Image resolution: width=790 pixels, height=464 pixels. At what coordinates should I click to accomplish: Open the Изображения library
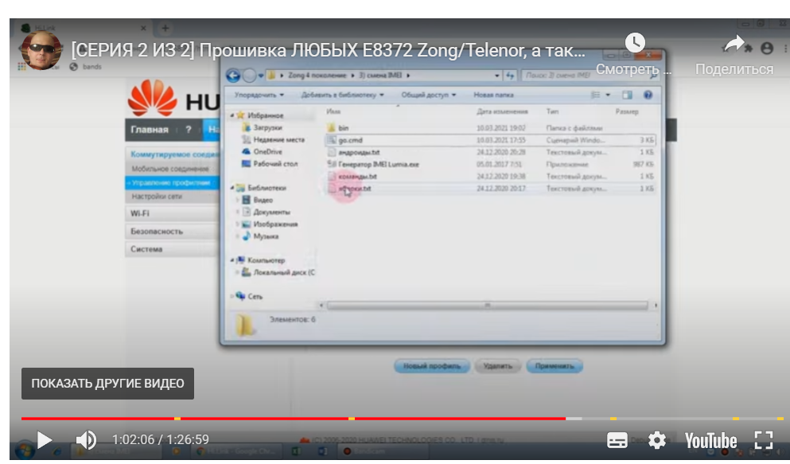[275, 224]
